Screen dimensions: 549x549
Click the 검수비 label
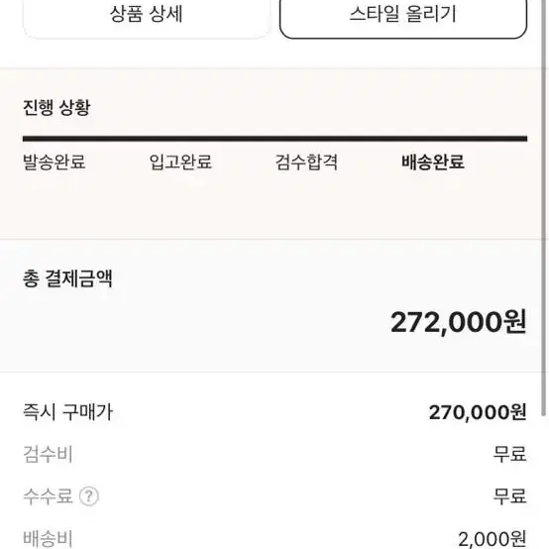coord(48,454)
